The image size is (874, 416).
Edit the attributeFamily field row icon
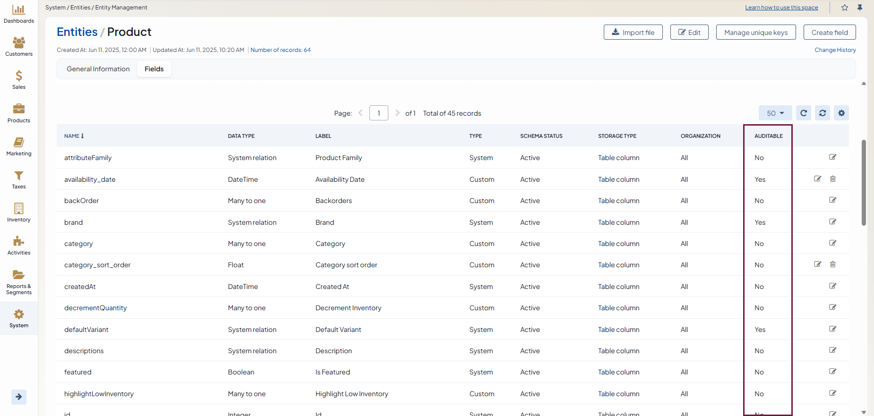coord(832,157)
